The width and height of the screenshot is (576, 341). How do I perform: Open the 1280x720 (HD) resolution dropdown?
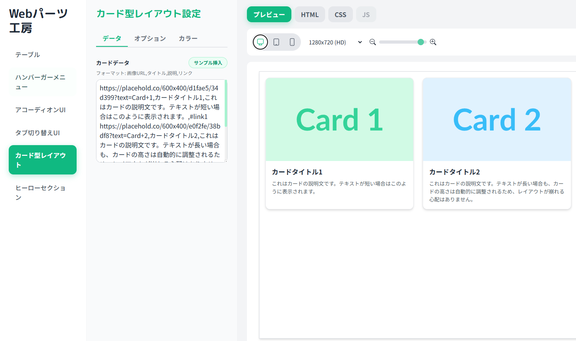coord(335,42)
